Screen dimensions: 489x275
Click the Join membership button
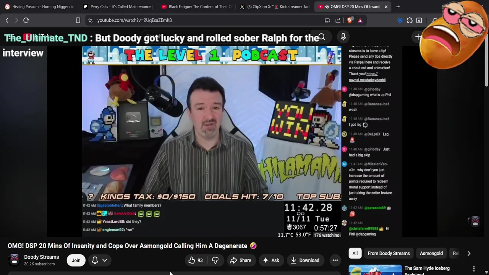tap(76, 260)
